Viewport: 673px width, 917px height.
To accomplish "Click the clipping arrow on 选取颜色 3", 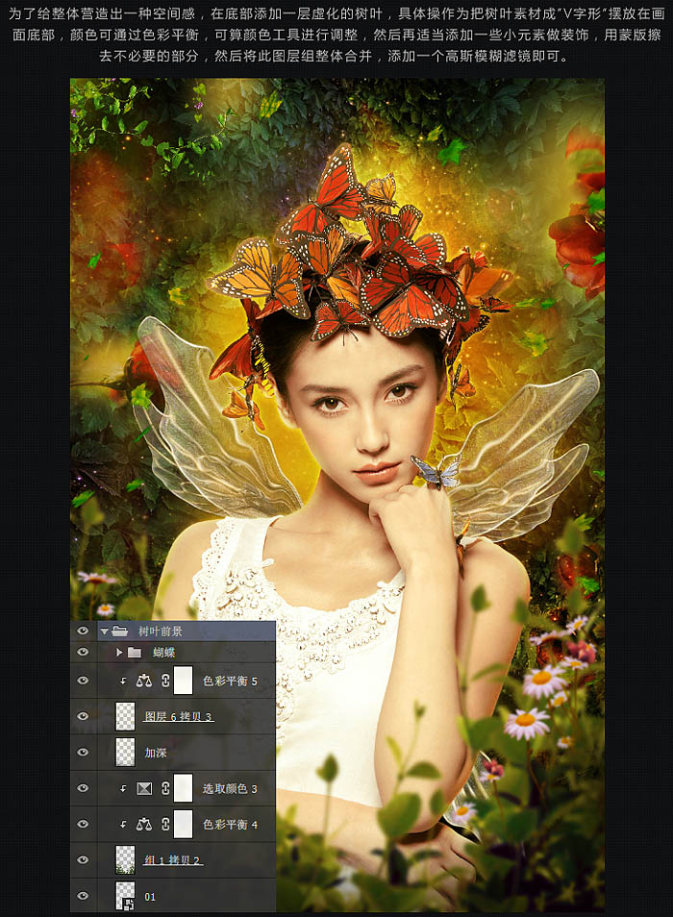I will [123, 788].
